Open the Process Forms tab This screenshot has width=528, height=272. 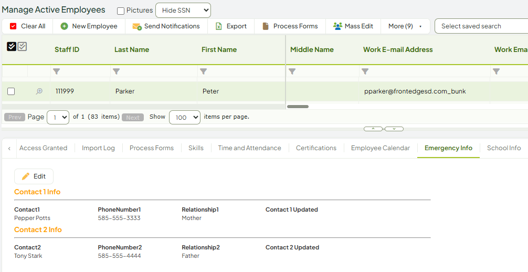152,148
